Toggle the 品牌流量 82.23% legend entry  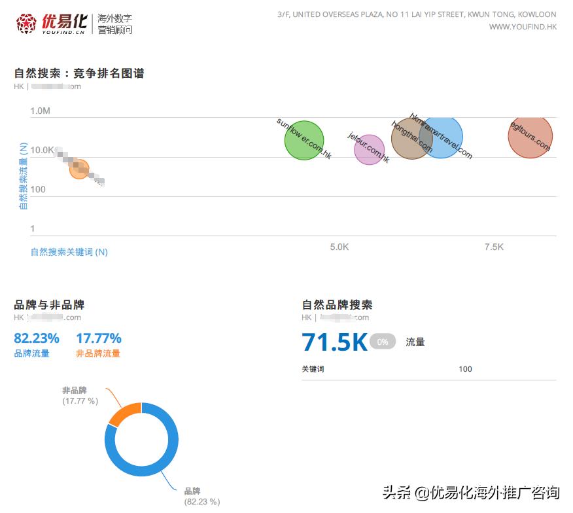[x=36, y=345]
